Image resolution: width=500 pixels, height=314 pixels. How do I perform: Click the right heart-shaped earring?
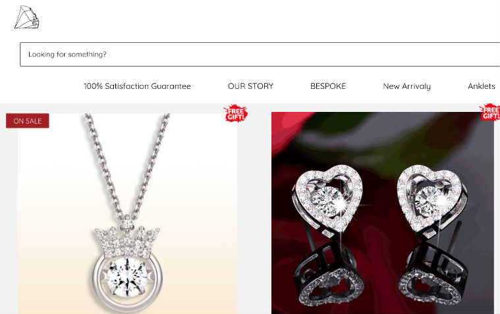click(x=431, y=199)
